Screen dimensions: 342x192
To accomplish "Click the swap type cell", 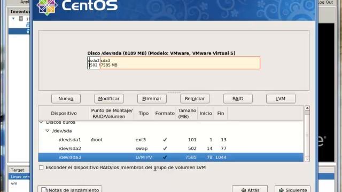I will (141, 149).
